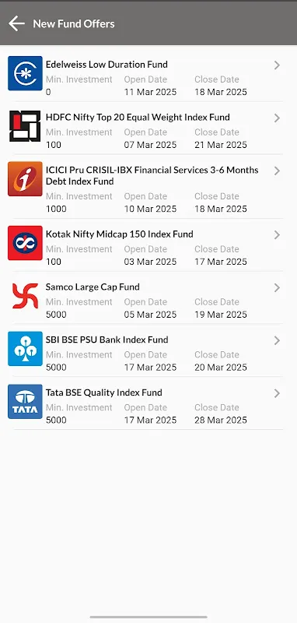Expand Tata BSE Quality Index chevron
Screen dimensions: 297x623
click(277, 393)
